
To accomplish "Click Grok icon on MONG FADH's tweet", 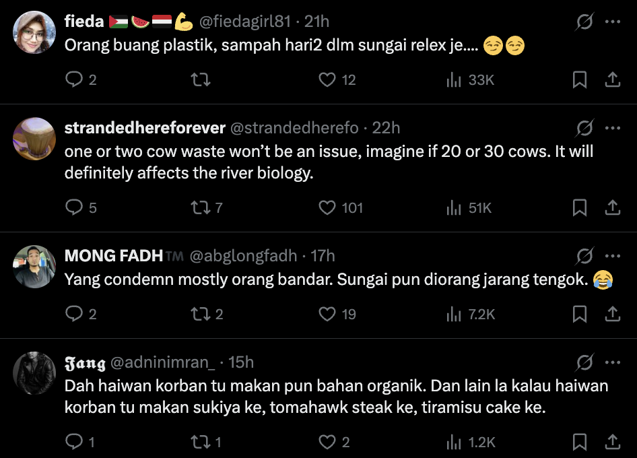I will 584,256.
